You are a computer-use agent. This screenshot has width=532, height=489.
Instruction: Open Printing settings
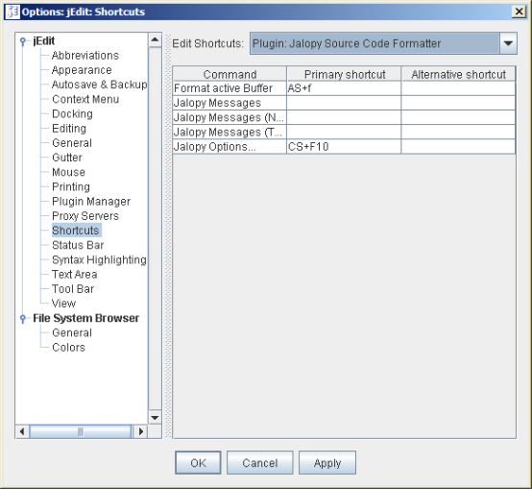tap(71, 186)
